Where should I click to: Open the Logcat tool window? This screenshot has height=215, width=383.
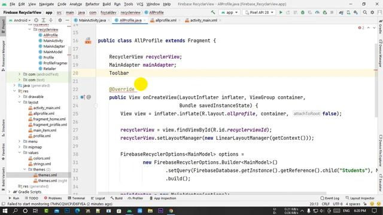(x=98, y=198)
